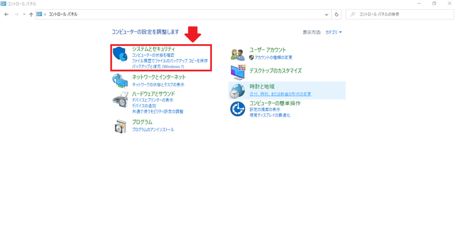The height and width of the screenshot is (244, 458).
Task: Click ネットワークの状態とタスクの表示 link
Action: pyautogui.click(x=158, y=84)
